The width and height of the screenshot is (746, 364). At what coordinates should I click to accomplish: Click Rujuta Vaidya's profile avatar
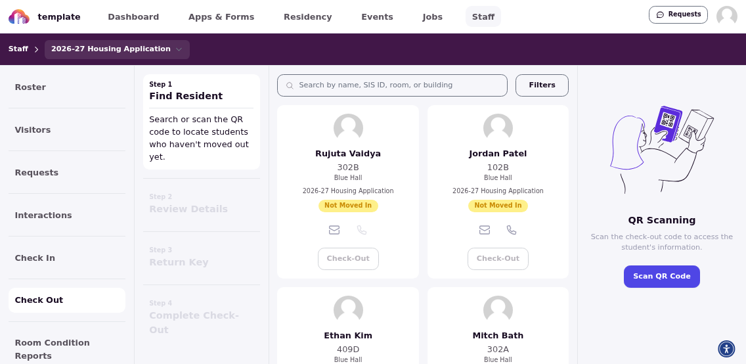pos(348,129)
